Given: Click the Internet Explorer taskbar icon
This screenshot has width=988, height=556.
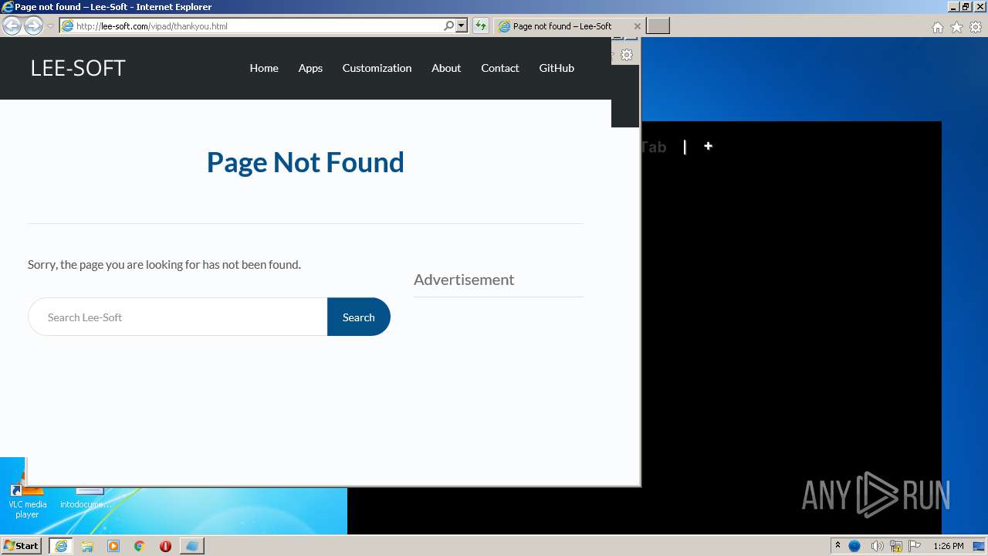Looking at the screenshot, I should point(61,546).
